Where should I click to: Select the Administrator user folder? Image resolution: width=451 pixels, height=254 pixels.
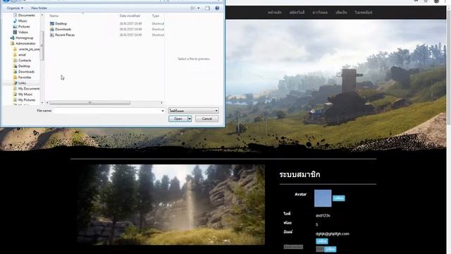click(23, 44)
